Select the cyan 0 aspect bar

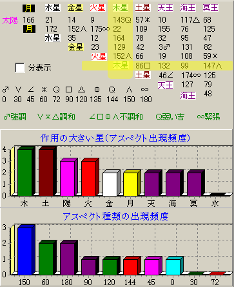[173, 267]
